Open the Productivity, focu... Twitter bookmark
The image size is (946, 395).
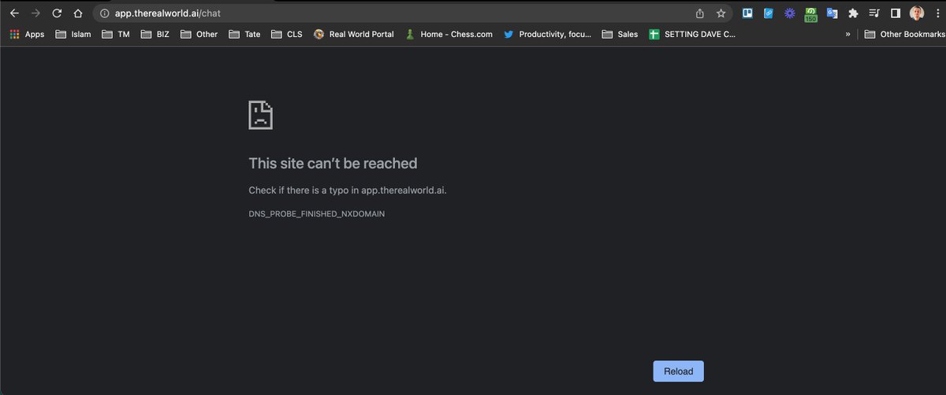coord(547,35)
